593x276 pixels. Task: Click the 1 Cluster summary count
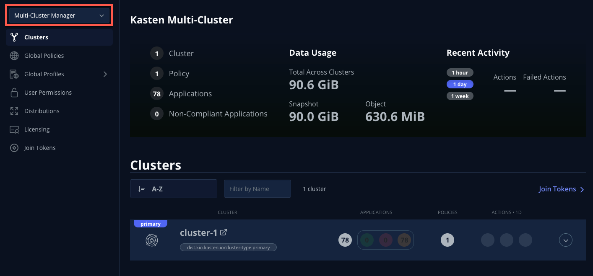[157, 53]
